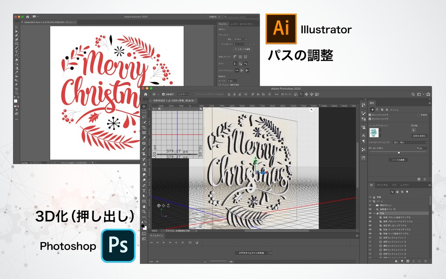Viewport: 446px width, 279px height.
Task: Show rulers icon in Illustrator Properties panel
Action: point(235,57)
